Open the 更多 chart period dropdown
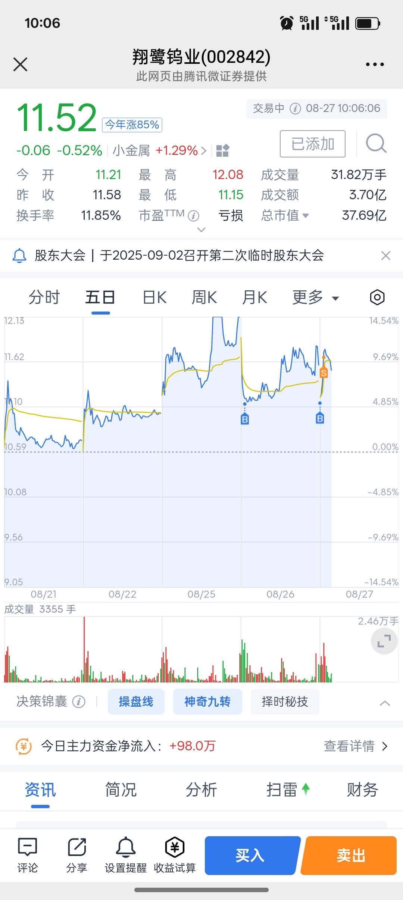 (316, 297)
